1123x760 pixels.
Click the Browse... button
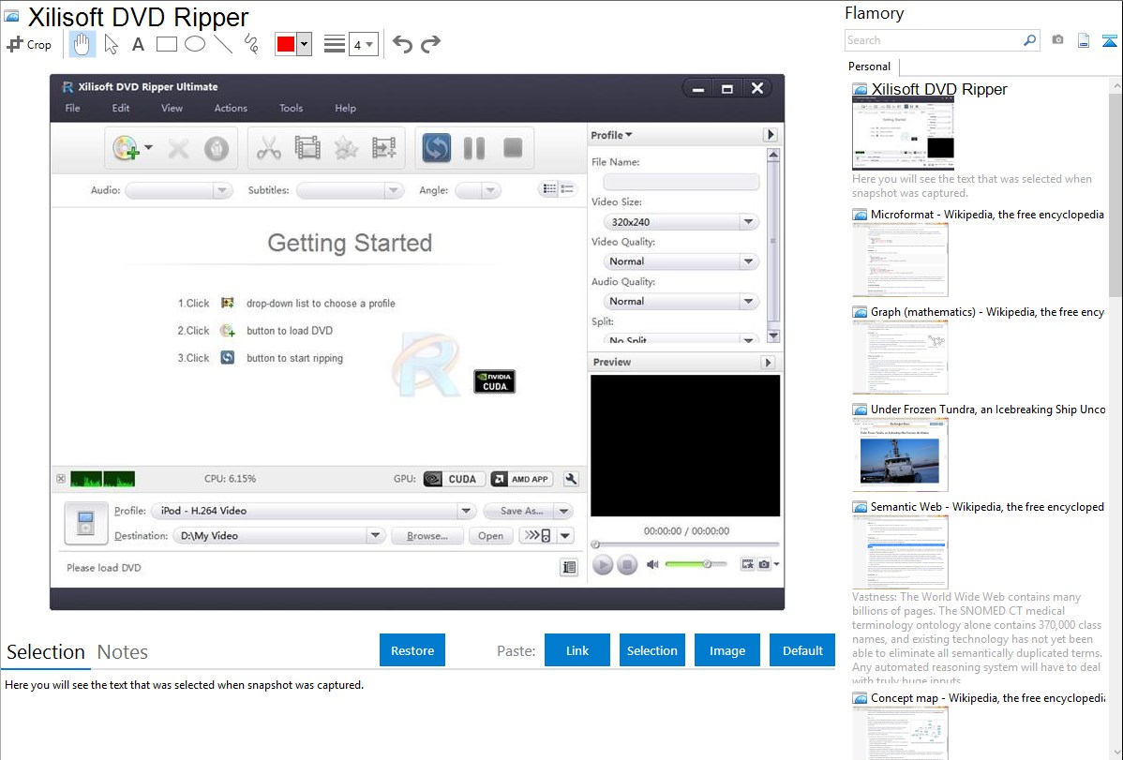coord(427,536)
